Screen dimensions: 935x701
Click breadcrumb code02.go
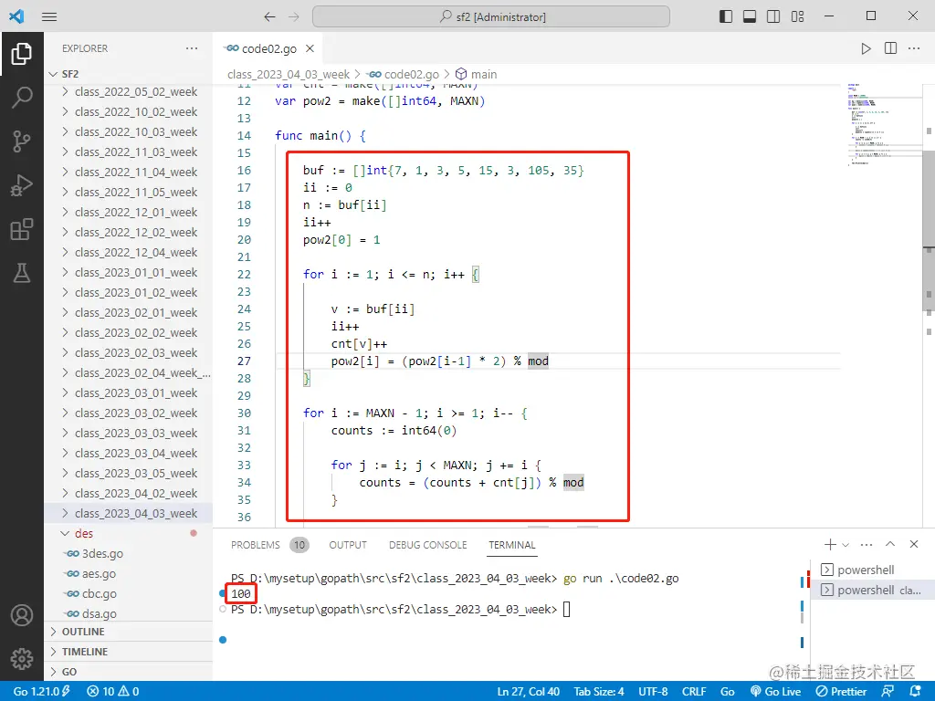click(x=403, y=75)
